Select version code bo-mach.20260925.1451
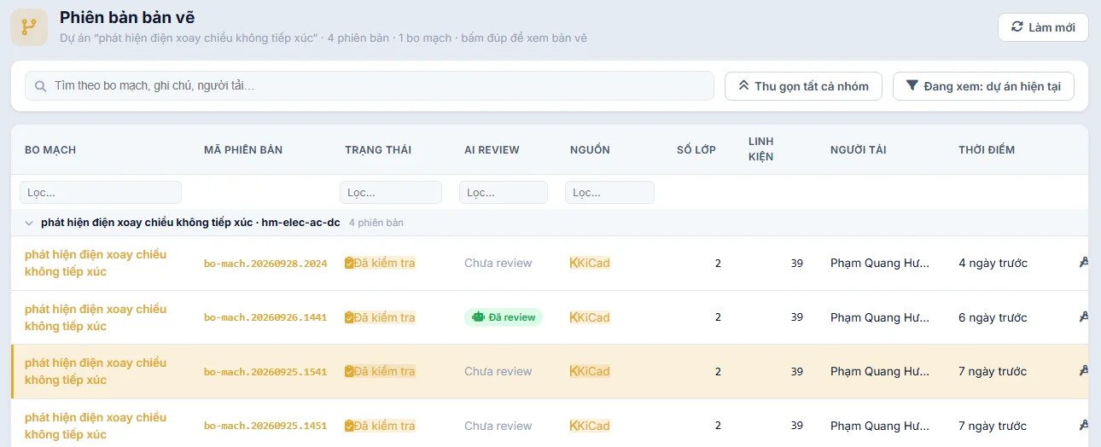This screenshot has width=1101, height=447. 265,426
